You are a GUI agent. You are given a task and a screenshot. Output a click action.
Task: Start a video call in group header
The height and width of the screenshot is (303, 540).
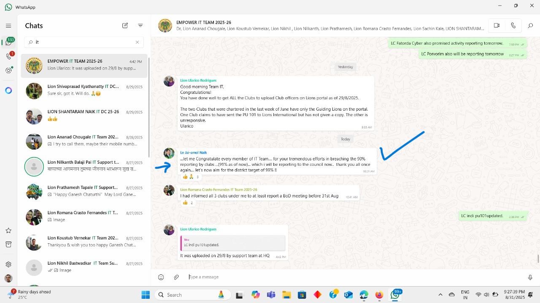tap(497, 26)
